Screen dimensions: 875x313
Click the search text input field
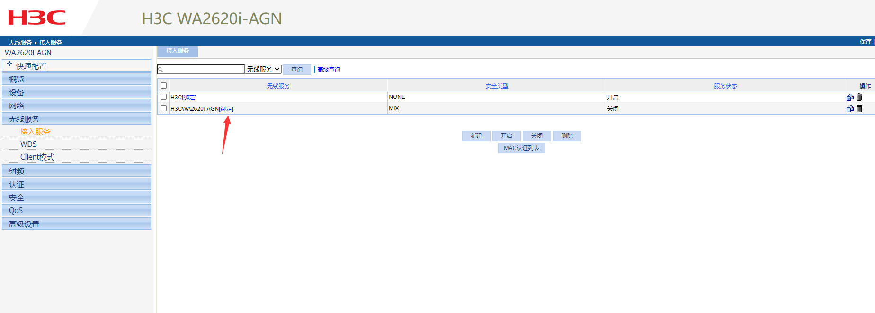(x=201, y=69)
